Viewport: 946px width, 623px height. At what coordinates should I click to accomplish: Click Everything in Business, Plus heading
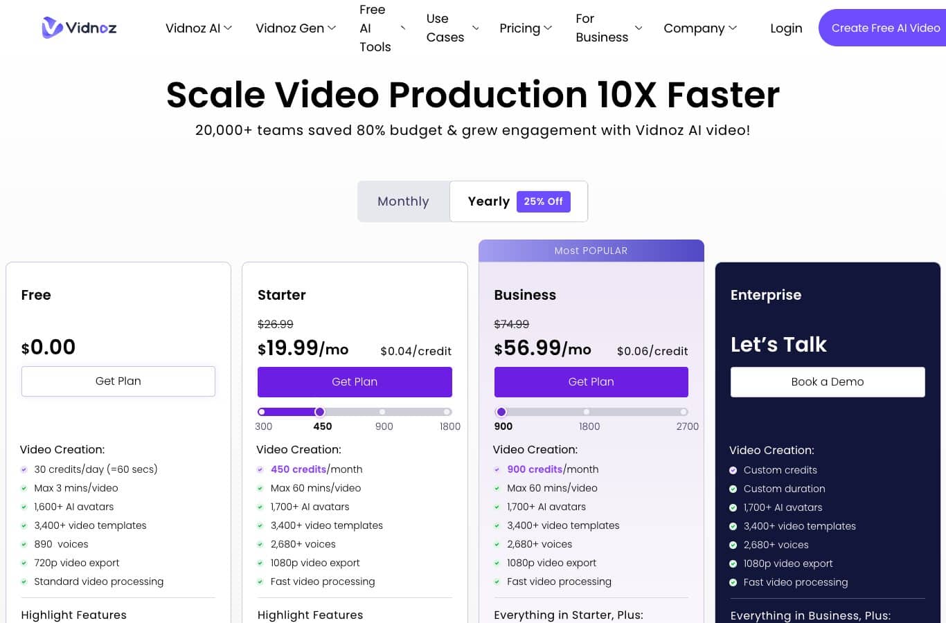(811, 615)
